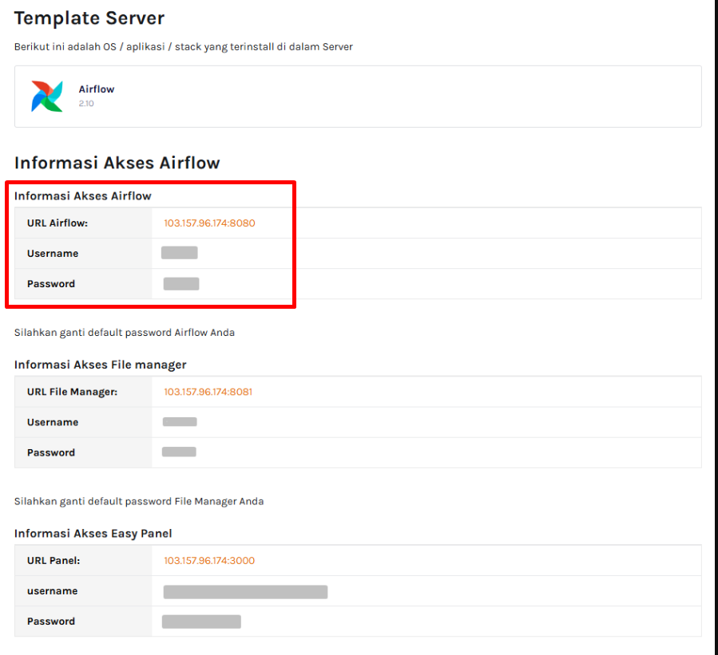The height and width of the screenshot is (655, 718).
Task: Select the masked Easy Panel password value
Action: point(201,621)
